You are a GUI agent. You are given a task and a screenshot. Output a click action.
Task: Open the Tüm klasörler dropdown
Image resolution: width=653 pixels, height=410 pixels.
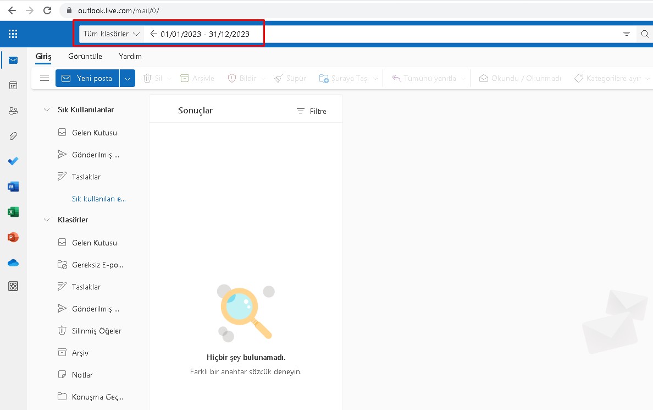111,34
